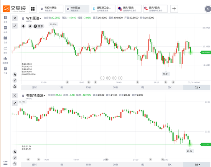Open the grid layout icon
This screenshot has height=167, width=211.
pyautogui.click(x=33, y=9)
